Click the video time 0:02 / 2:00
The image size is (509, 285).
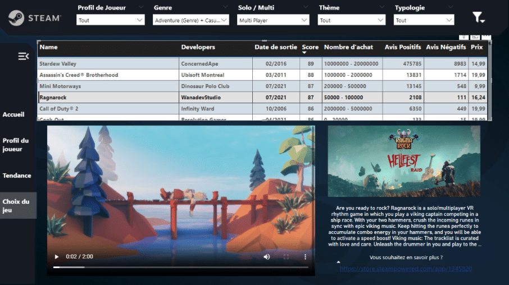(x=80, y=256)
